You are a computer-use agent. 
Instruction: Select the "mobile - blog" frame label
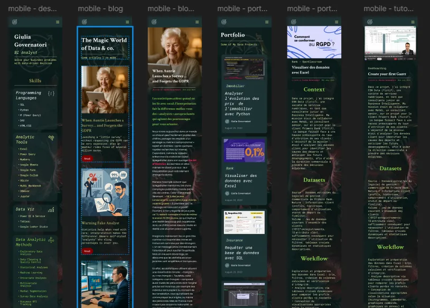(x=100, y=8)
